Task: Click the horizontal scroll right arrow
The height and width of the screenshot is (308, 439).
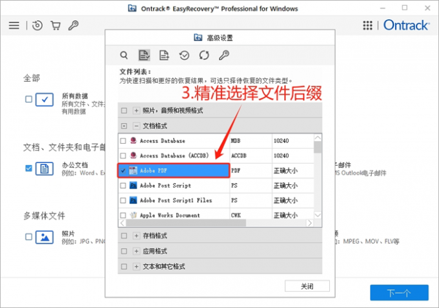Action: pyautogui.click(x=309, y=223)
